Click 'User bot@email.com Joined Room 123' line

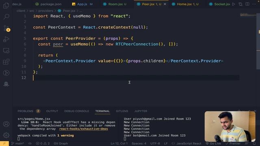click(154, 135)
